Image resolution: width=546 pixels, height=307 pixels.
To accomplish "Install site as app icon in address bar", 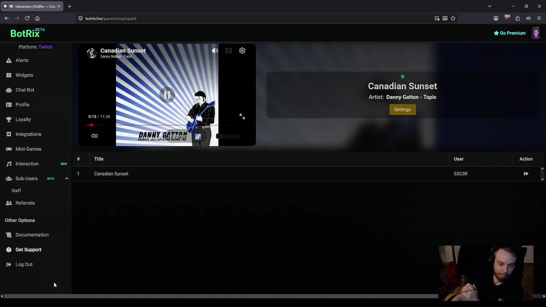I will pyautogui.click(x=445, y=18).
